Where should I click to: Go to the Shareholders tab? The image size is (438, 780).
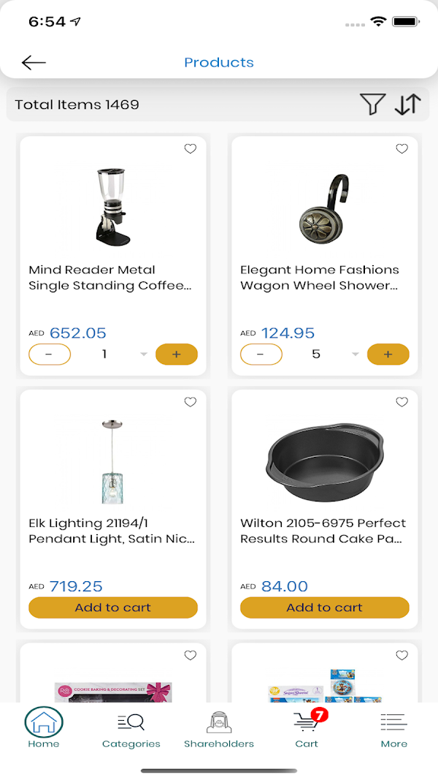tap(219, 729)
